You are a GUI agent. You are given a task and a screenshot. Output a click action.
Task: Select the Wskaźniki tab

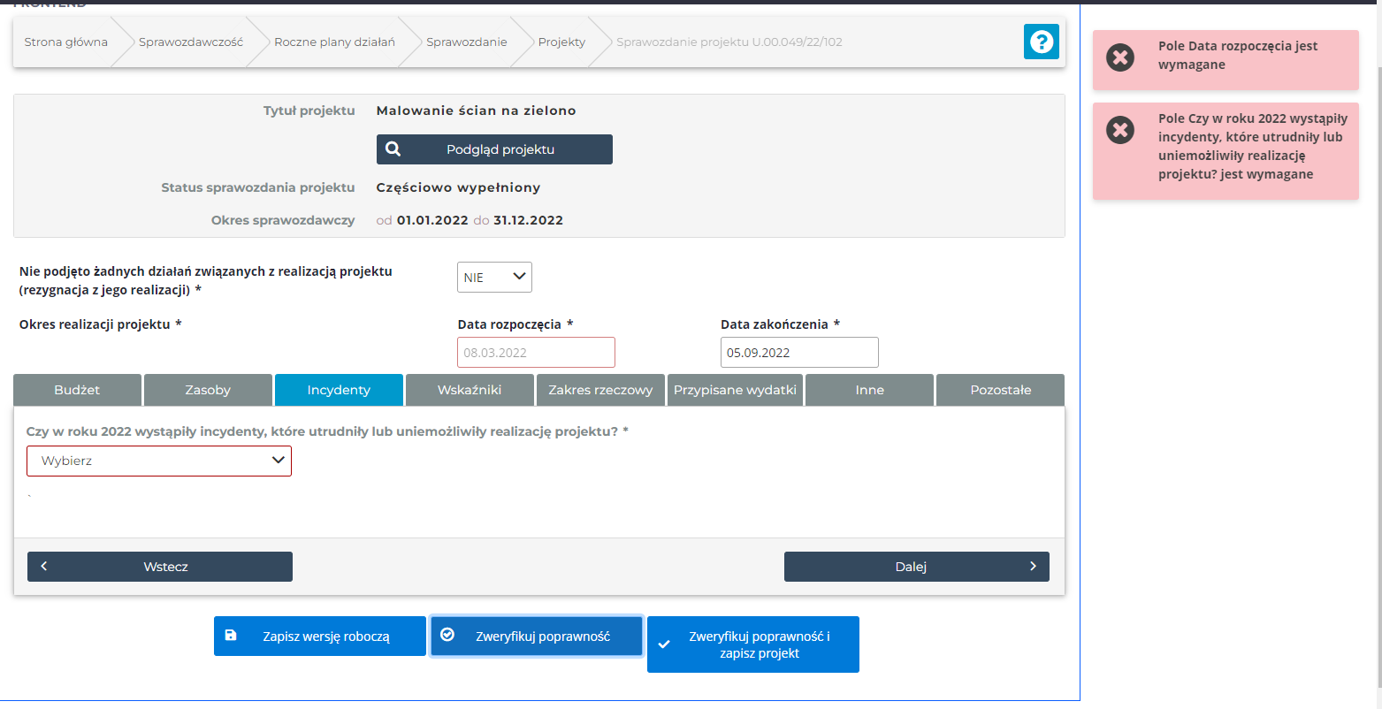(x=470, y=390)
